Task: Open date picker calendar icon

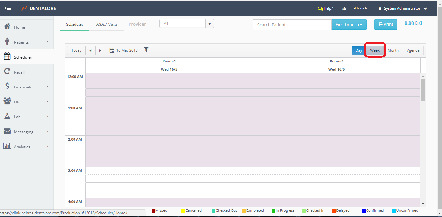Action: tap(112, 50)
